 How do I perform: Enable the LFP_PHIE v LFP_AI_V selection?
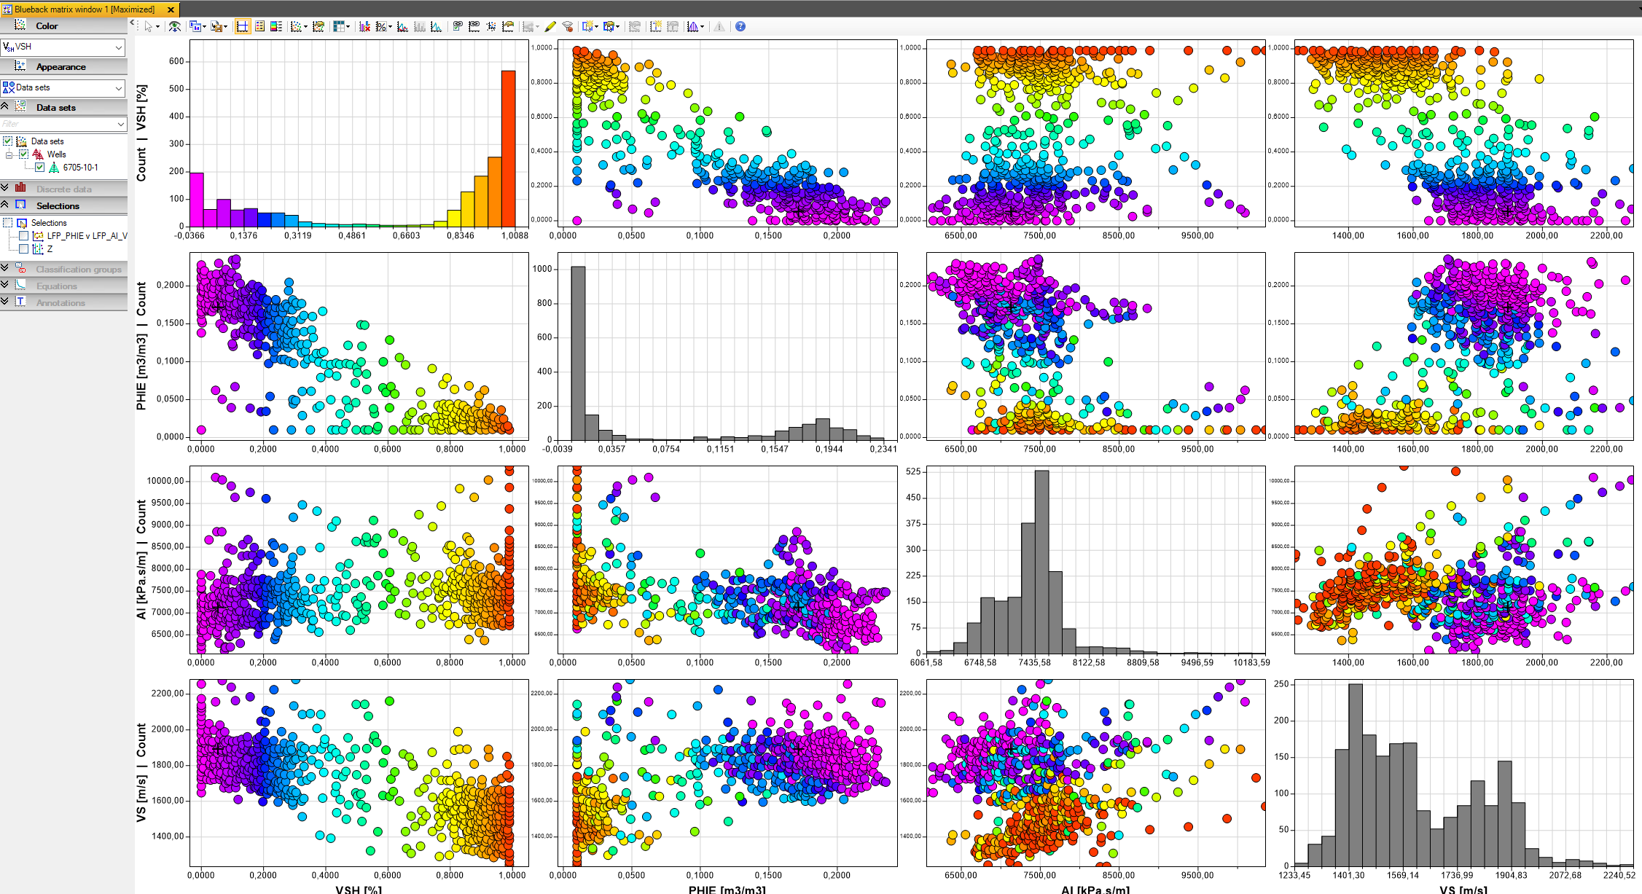(23, 236)
